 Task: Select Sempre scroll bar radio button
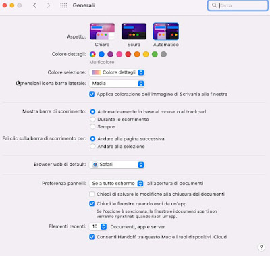[x=92, y=126]
